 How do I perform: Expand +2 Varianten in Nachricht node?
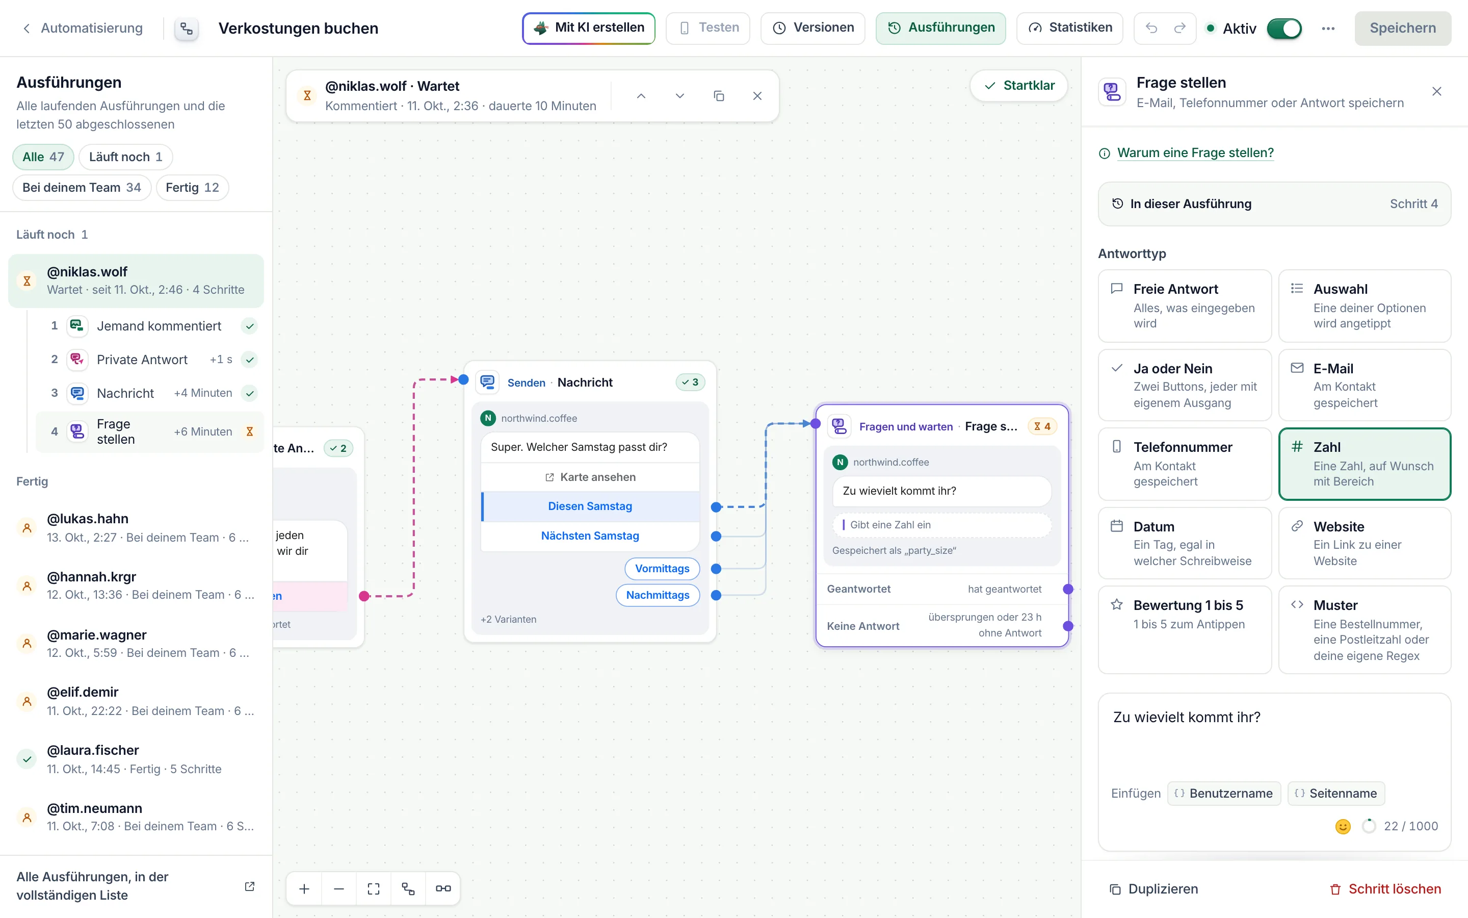[x=508, y=619]
